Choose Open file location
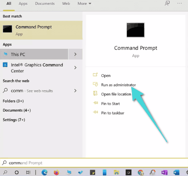 (x=116, y=94)
